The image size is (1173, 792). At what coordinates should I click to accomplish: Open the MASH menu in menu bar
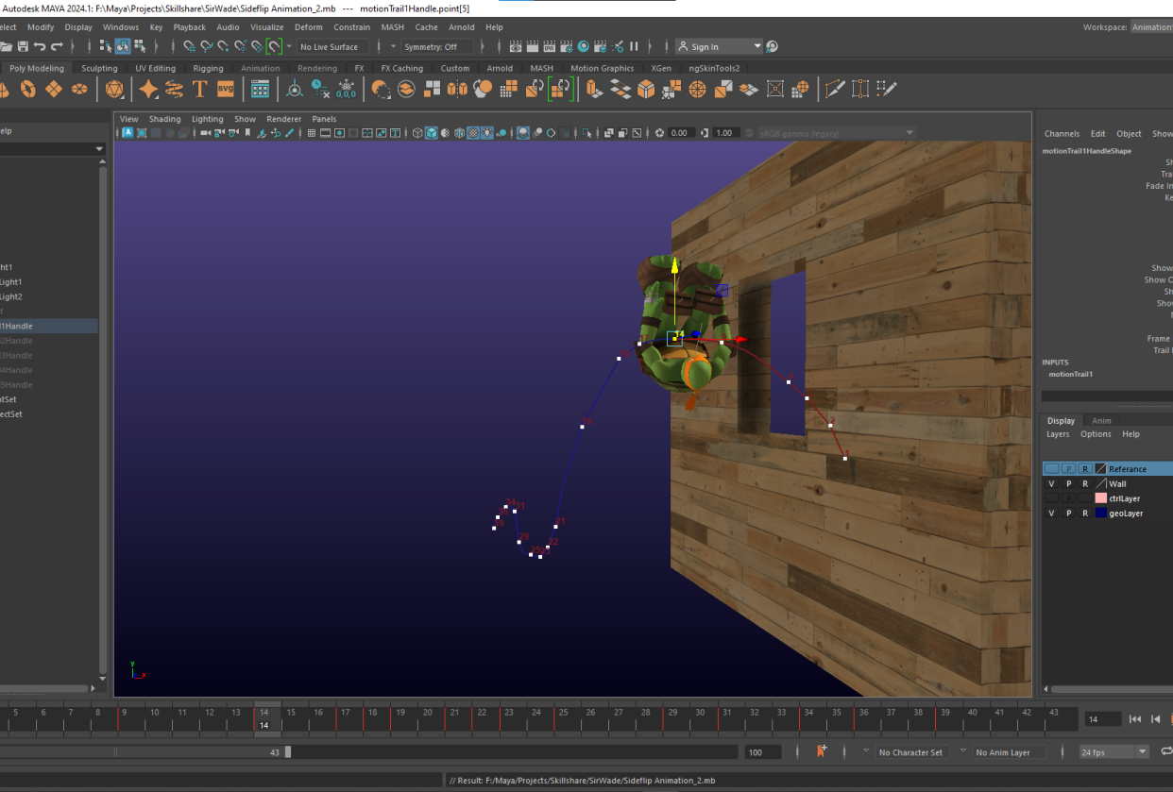pos(392,27)
